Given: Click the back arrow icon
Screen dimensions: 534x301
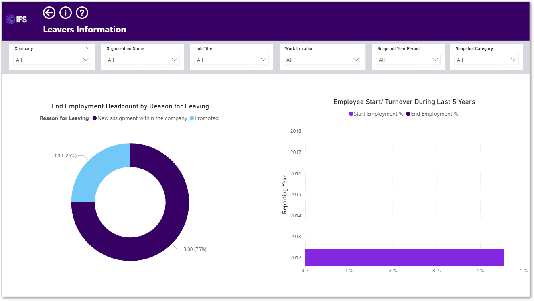Looking at the screenshot, I should (x=49, y=13).
